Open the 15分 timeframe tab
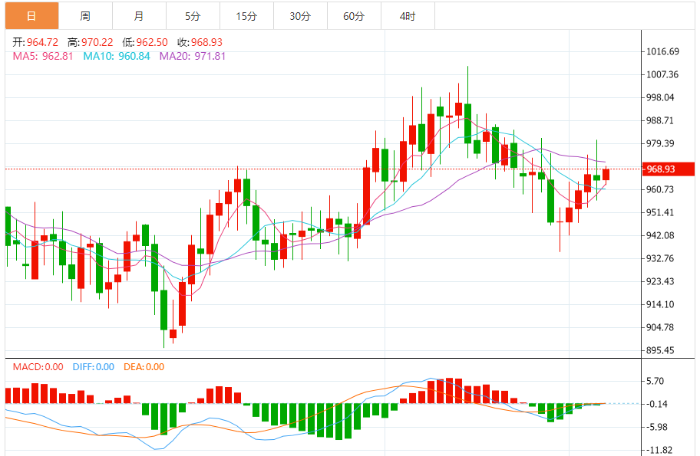The image size is (700, 456). coord(246,16)
